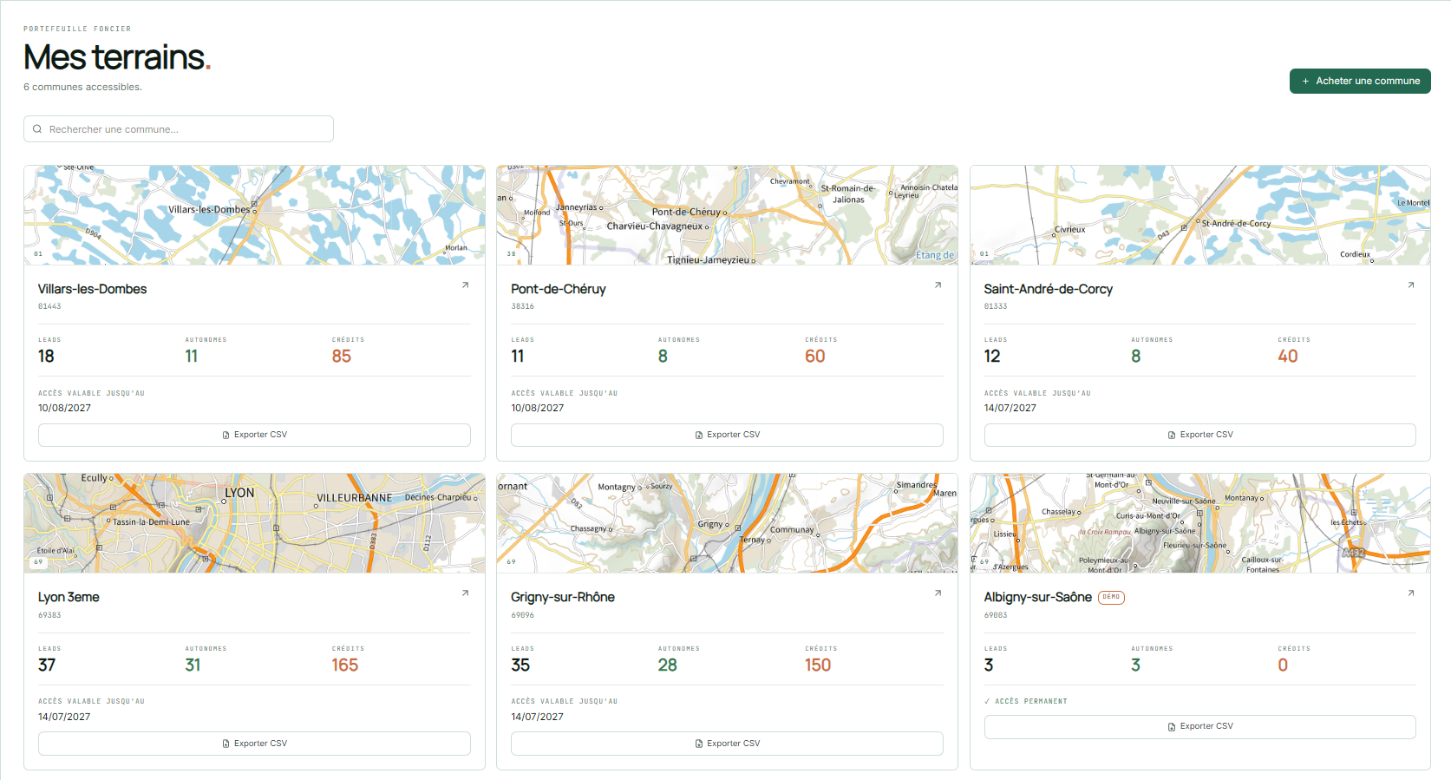The width and height of the screenshot is (1451, 780).
Task: Click the Mes terrains page heading
Action: [117, 57]
